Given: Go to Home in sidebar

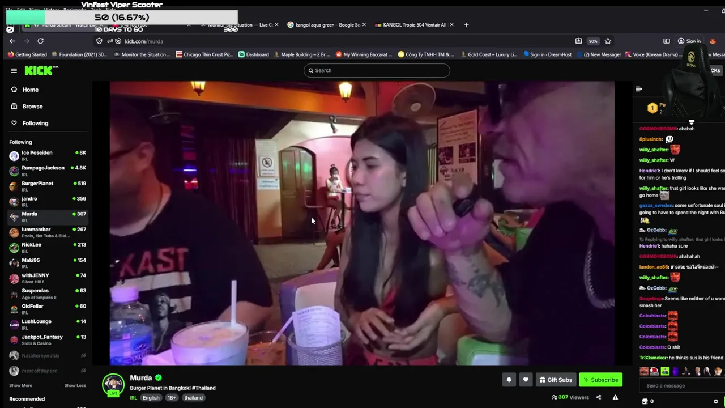Looking at the screenshot, I should 30,90.
